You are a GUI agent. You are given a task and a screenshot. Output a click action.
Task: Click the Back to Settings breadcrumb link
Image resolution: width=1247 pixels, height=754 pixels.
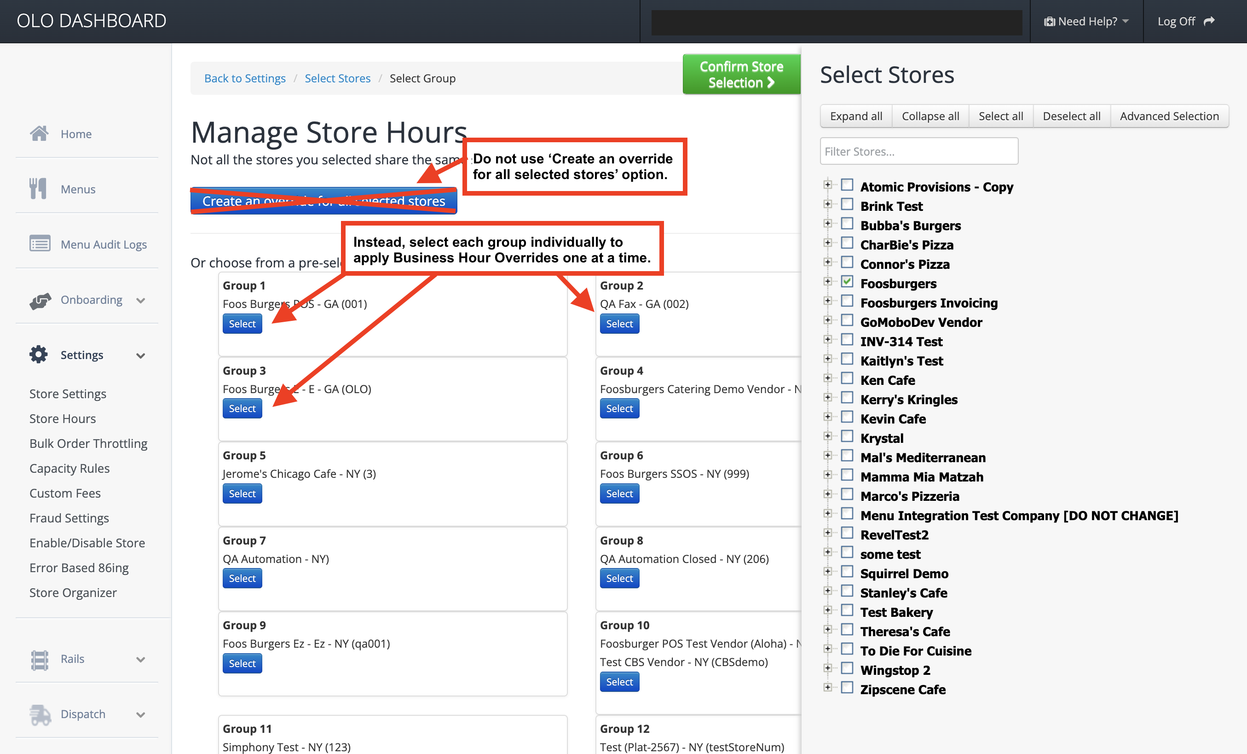(245, 78)
